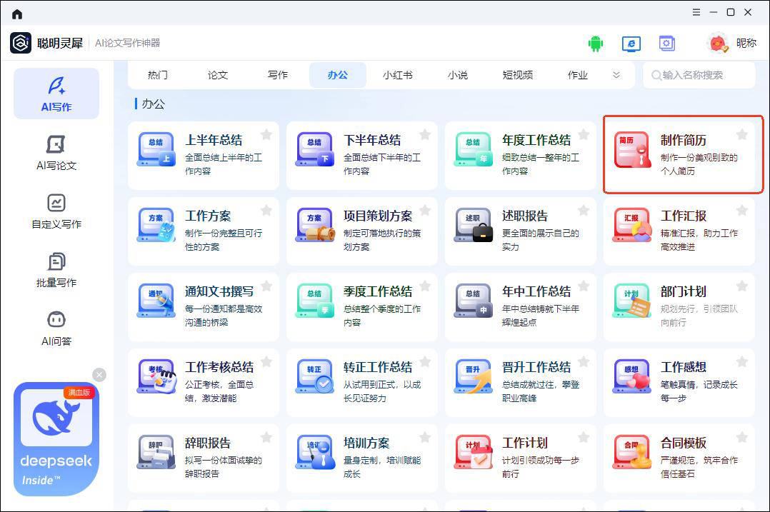This screenshot has height=512, width=770.
Task: Click the green Android icon
Action: 595,44
